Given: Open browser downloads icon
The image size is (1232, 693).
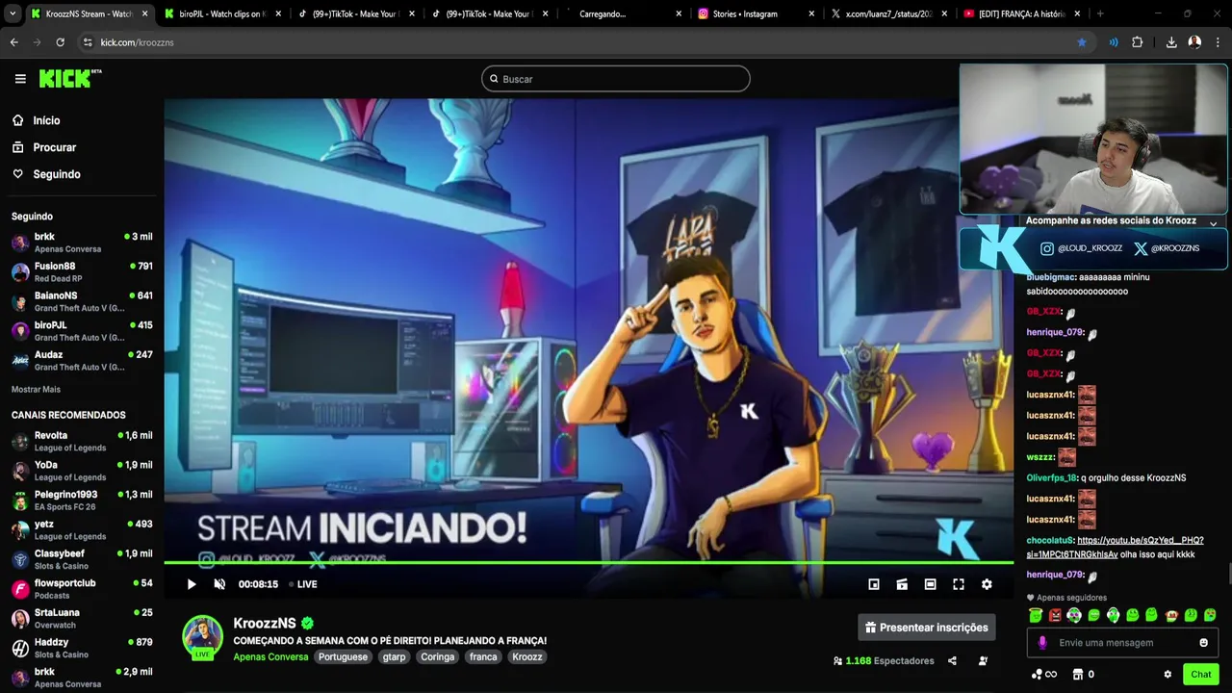Looking at the screenshot, I should (1171, 42).
